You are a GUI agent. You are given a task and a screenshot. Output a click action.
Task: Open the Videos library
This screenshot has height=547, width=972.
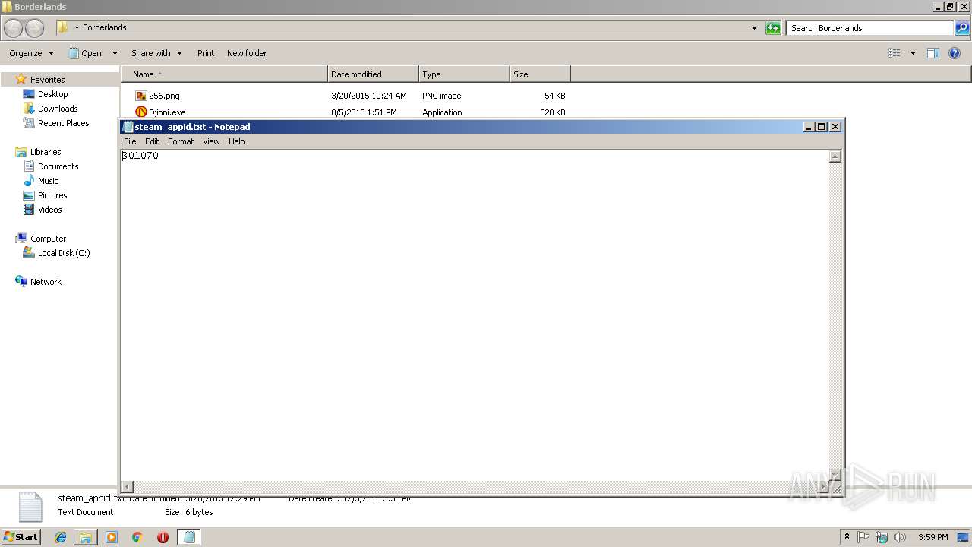click(x=49, y=210)
